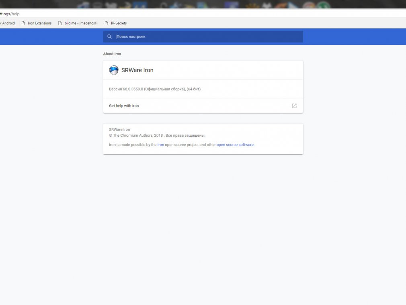
Task: Click the address bar showing settings/help
Action: tap(203, 14)
